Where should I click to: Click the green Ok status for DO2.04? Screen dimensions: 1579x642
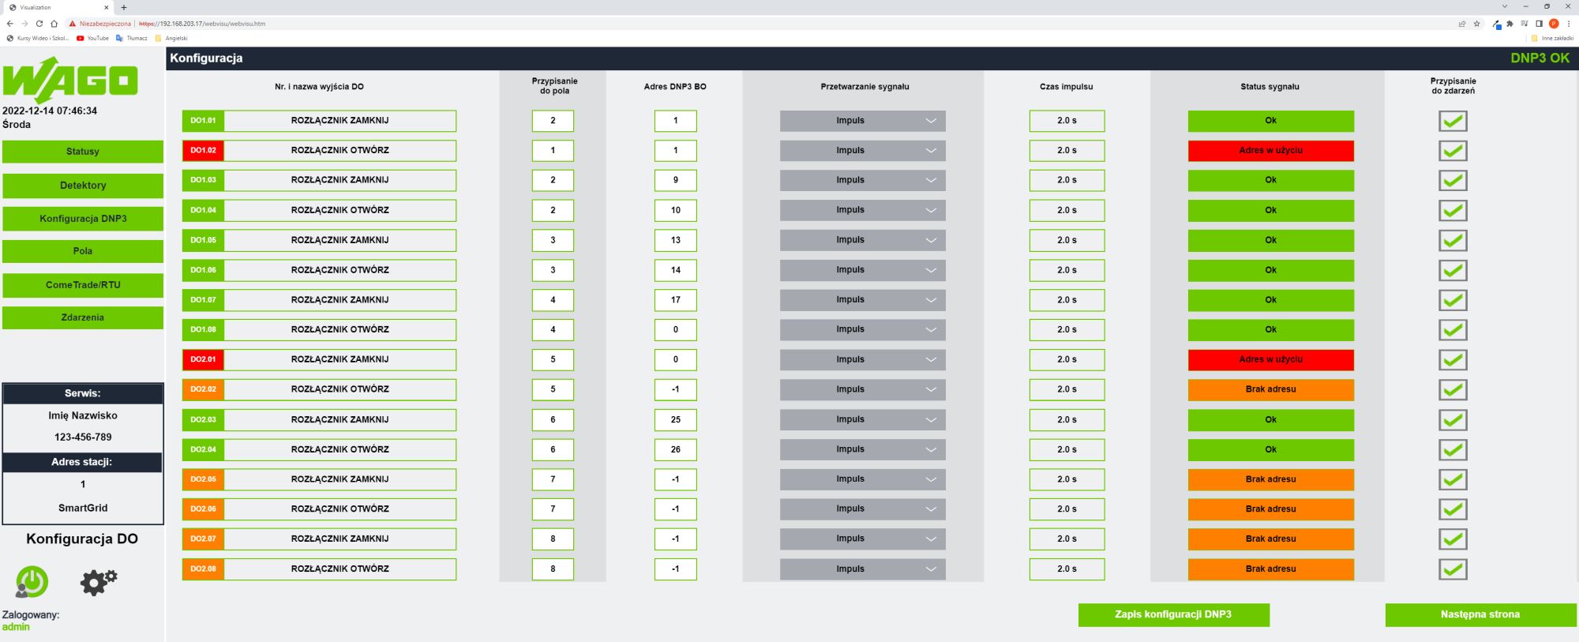(1270, 449)
